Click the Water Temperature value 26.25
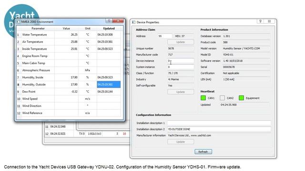This screenshot has width=305, height=171. click(x=74, y=35)
